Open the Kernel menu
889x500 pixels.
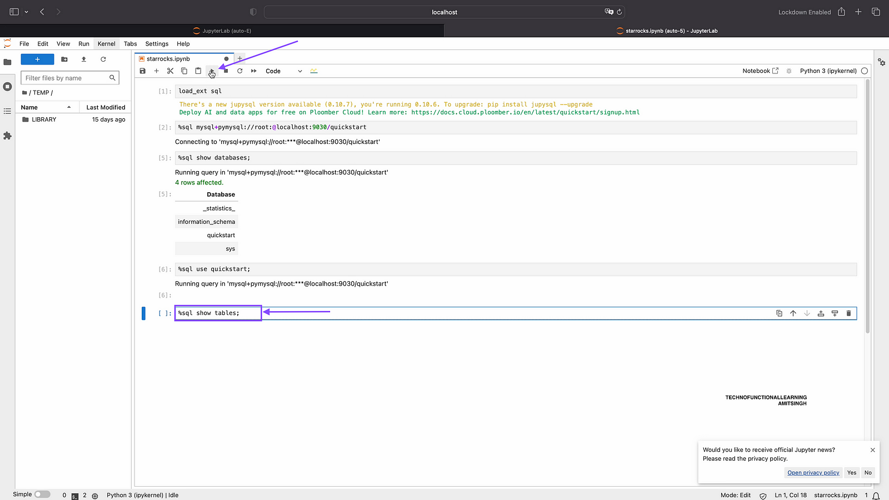point(106,44)
